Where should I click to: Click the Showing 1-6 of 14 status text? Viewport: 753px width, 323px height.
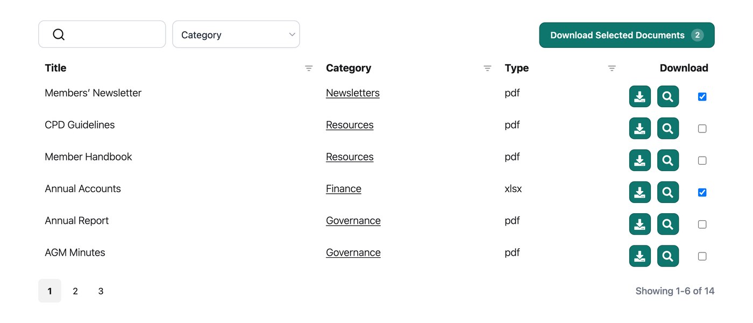coord(675,291)
